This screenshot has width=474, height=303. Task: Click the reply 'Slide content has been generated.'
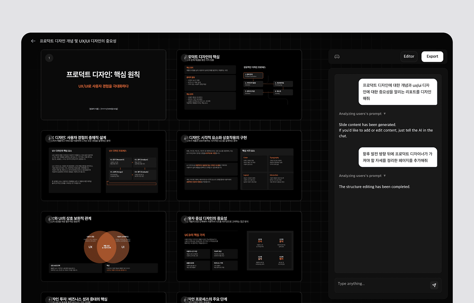pyautogui.click(x=367, y=125)
